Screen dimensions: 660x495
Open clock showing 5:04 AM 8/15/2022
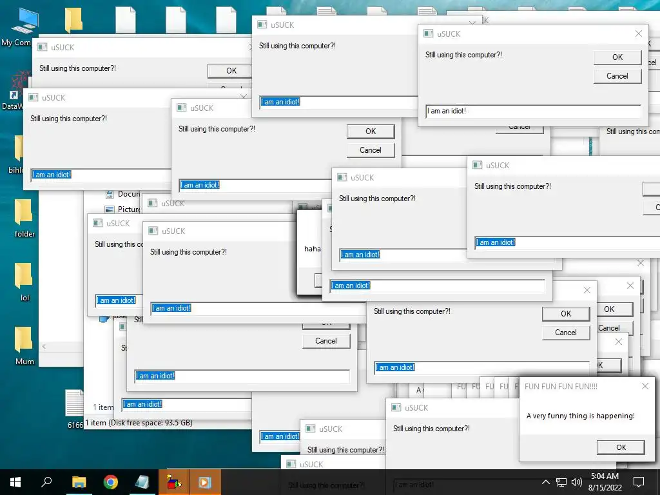[605, 482]
